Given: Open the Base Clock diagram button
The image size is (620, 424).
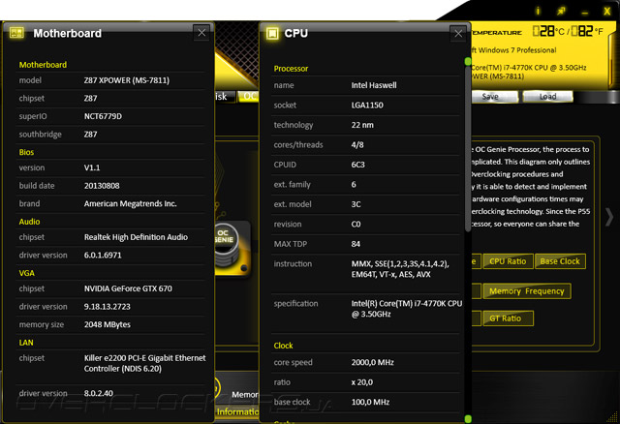Looking at the screenshot, I should tap(560, 261).
